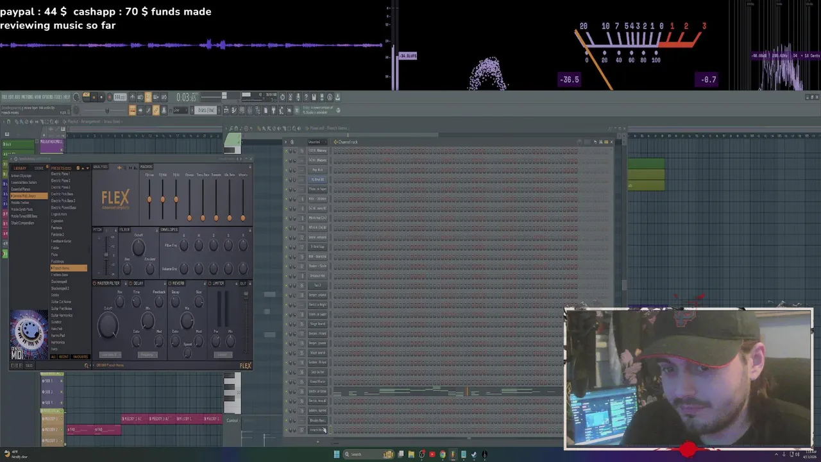Click the 144 tempo display

point(120,97)
